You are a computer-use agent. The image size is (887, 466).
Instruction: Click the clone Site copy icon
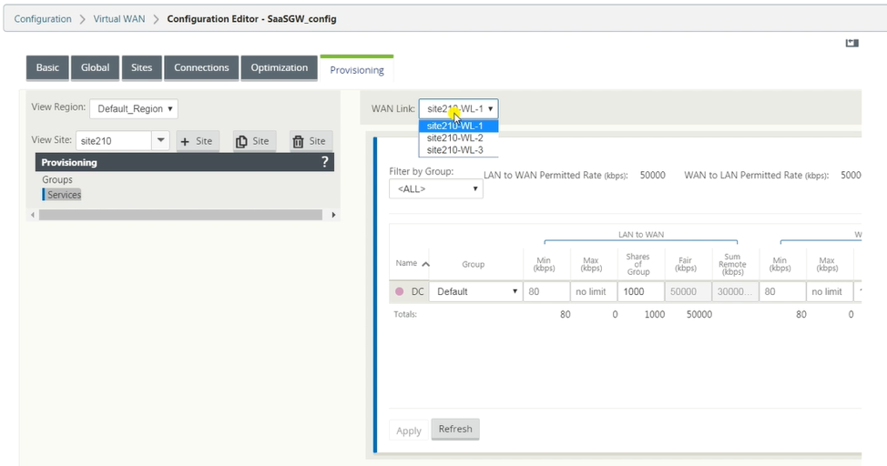click(241, 141)
